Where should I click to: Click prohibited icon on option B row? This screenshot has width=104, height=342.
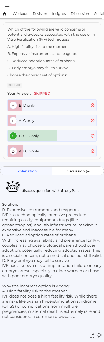coord(93,121)
